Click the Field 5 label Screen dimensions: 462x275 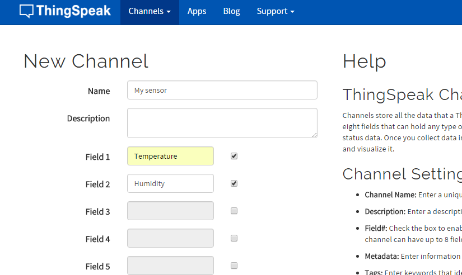97,266
